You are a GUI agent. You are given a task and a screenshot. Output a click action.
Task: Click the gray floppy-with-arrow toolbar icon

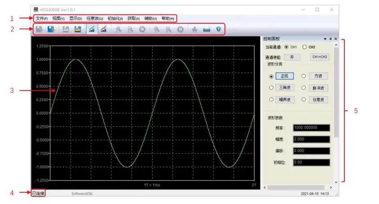coord(39,30)
